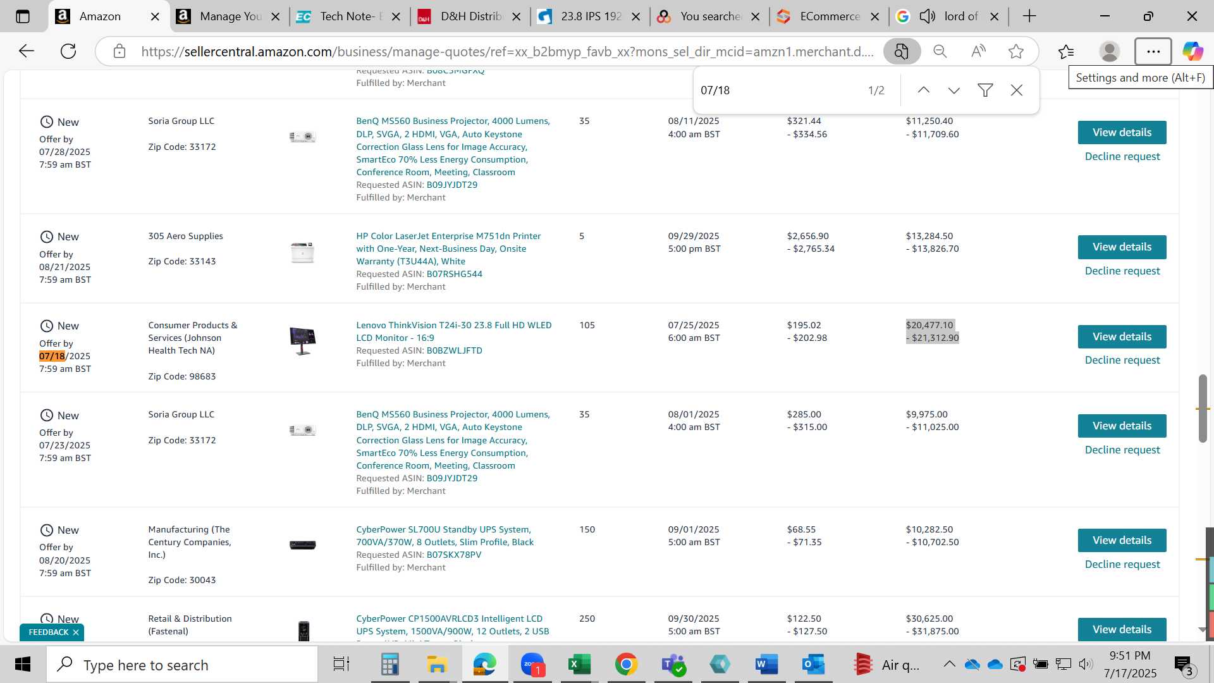The height and width of the screenshot is (683, 1214).
Task: Open the zoom out magnifier icon
Action: (x=940, y=51)
